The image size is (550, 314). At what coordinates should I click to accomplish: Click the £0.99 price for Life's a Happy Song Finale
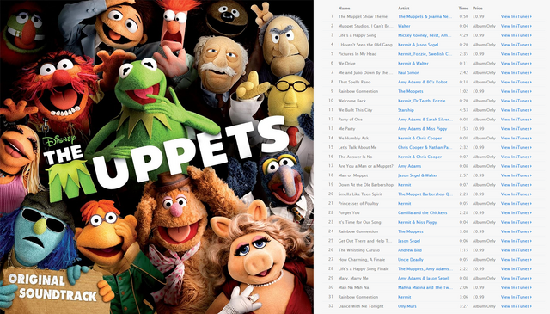(x=478, y=268)
